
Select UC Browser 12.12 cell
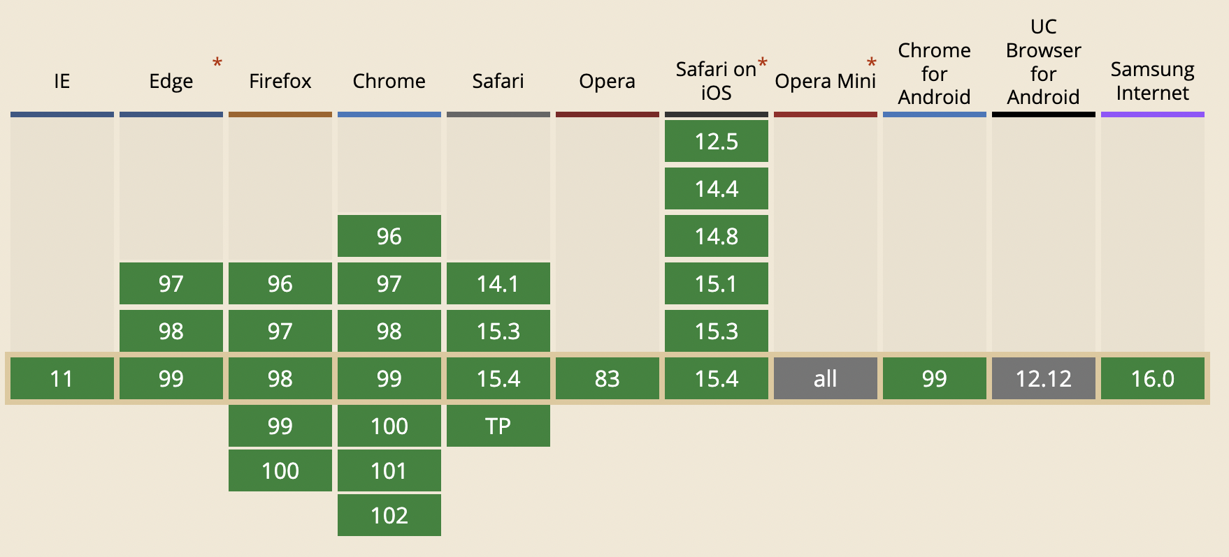(x=1044, y=378)
